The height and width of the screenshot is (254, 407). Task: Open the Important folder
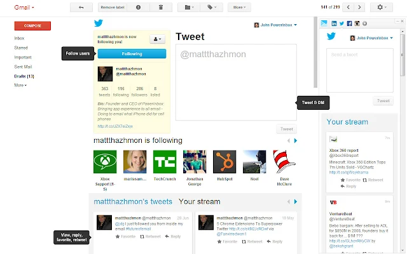[x=23, y=57]
